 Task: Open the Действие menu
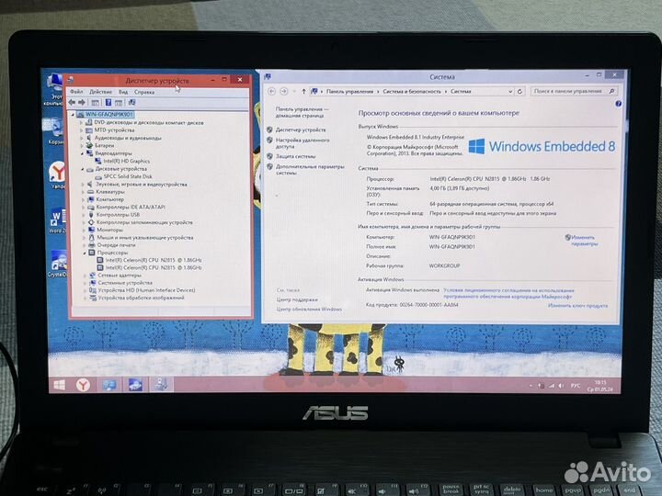tap(100, 92)
